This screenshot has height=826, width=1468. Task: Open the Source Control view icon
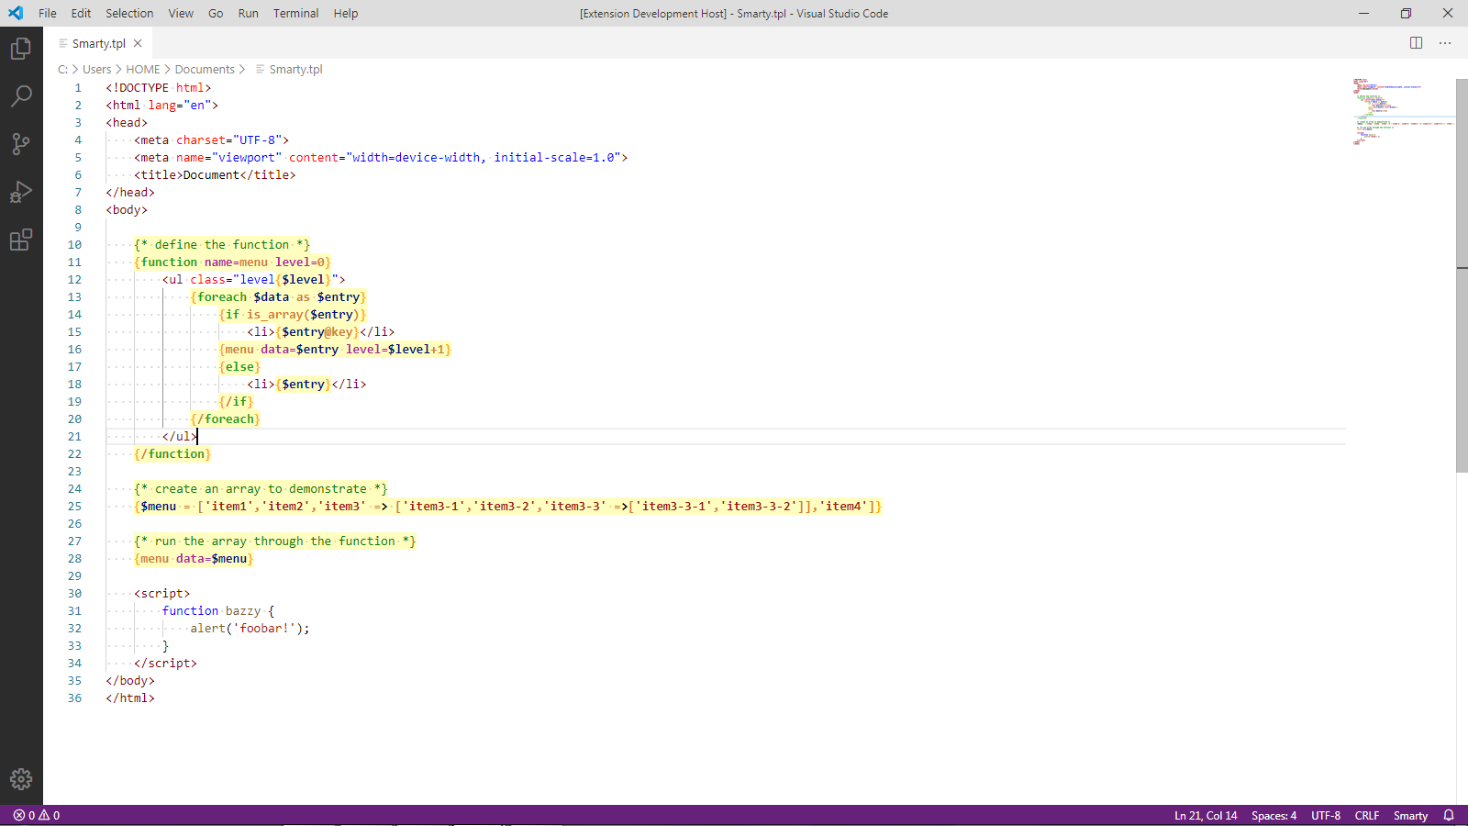coord(21,144)
